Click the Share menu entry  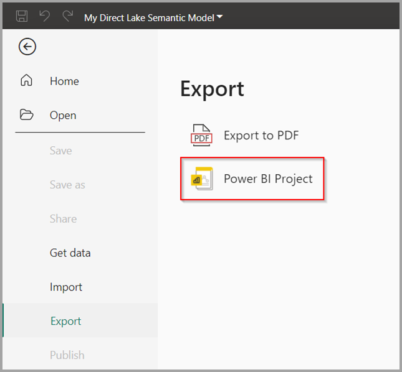tap(64, 219)
